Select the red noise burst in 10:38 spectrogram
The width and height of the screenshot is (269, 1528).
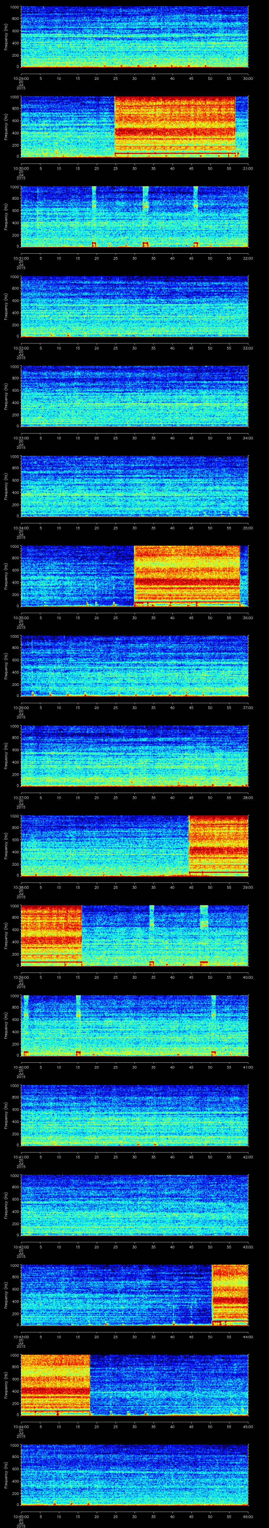point(219,845)
